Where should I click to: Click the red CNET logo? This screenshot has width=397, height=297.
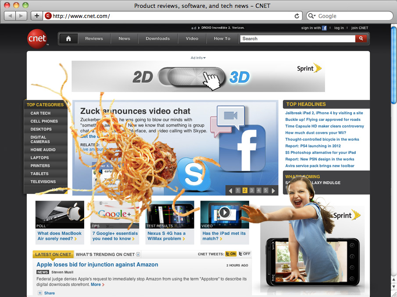pos(37,39)
